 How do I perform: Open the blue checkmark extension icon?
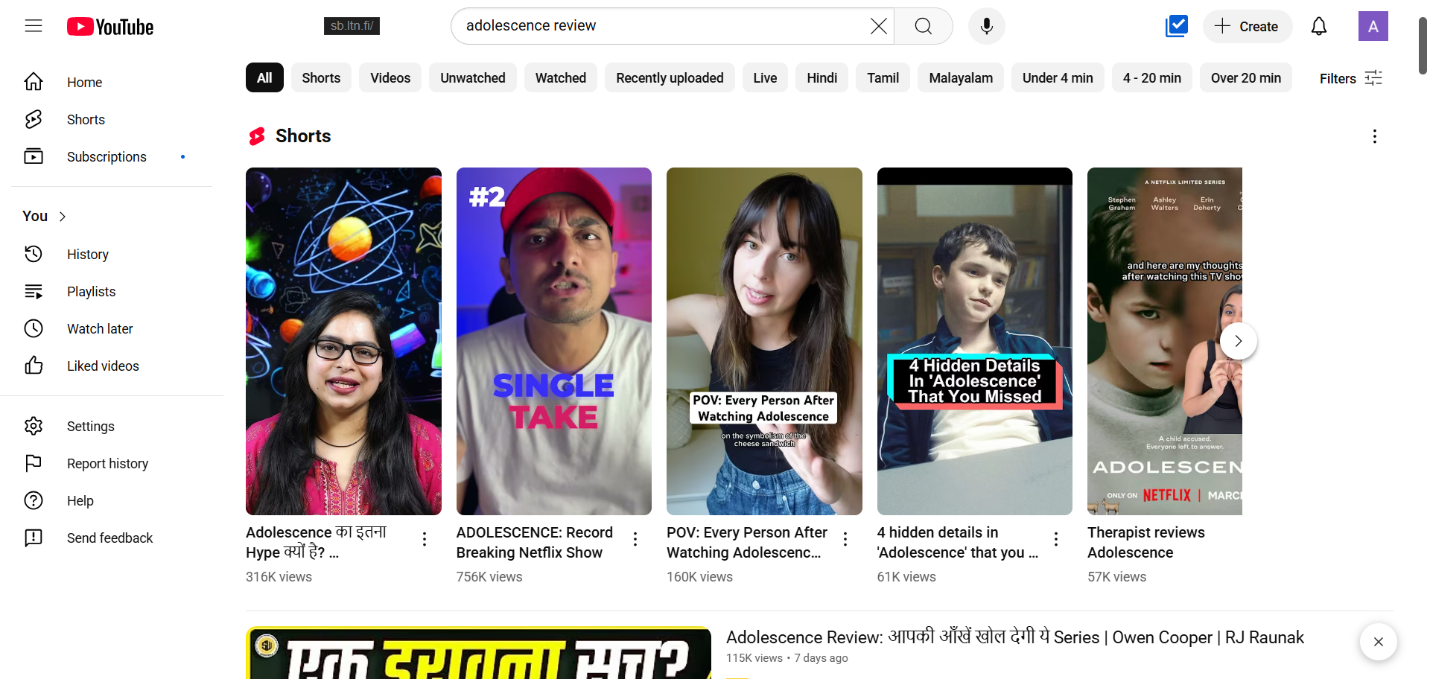coord(1177,26)
